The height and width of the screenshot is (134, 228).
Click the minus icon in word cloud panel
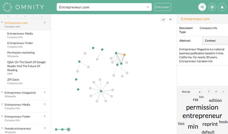point(223,91)
